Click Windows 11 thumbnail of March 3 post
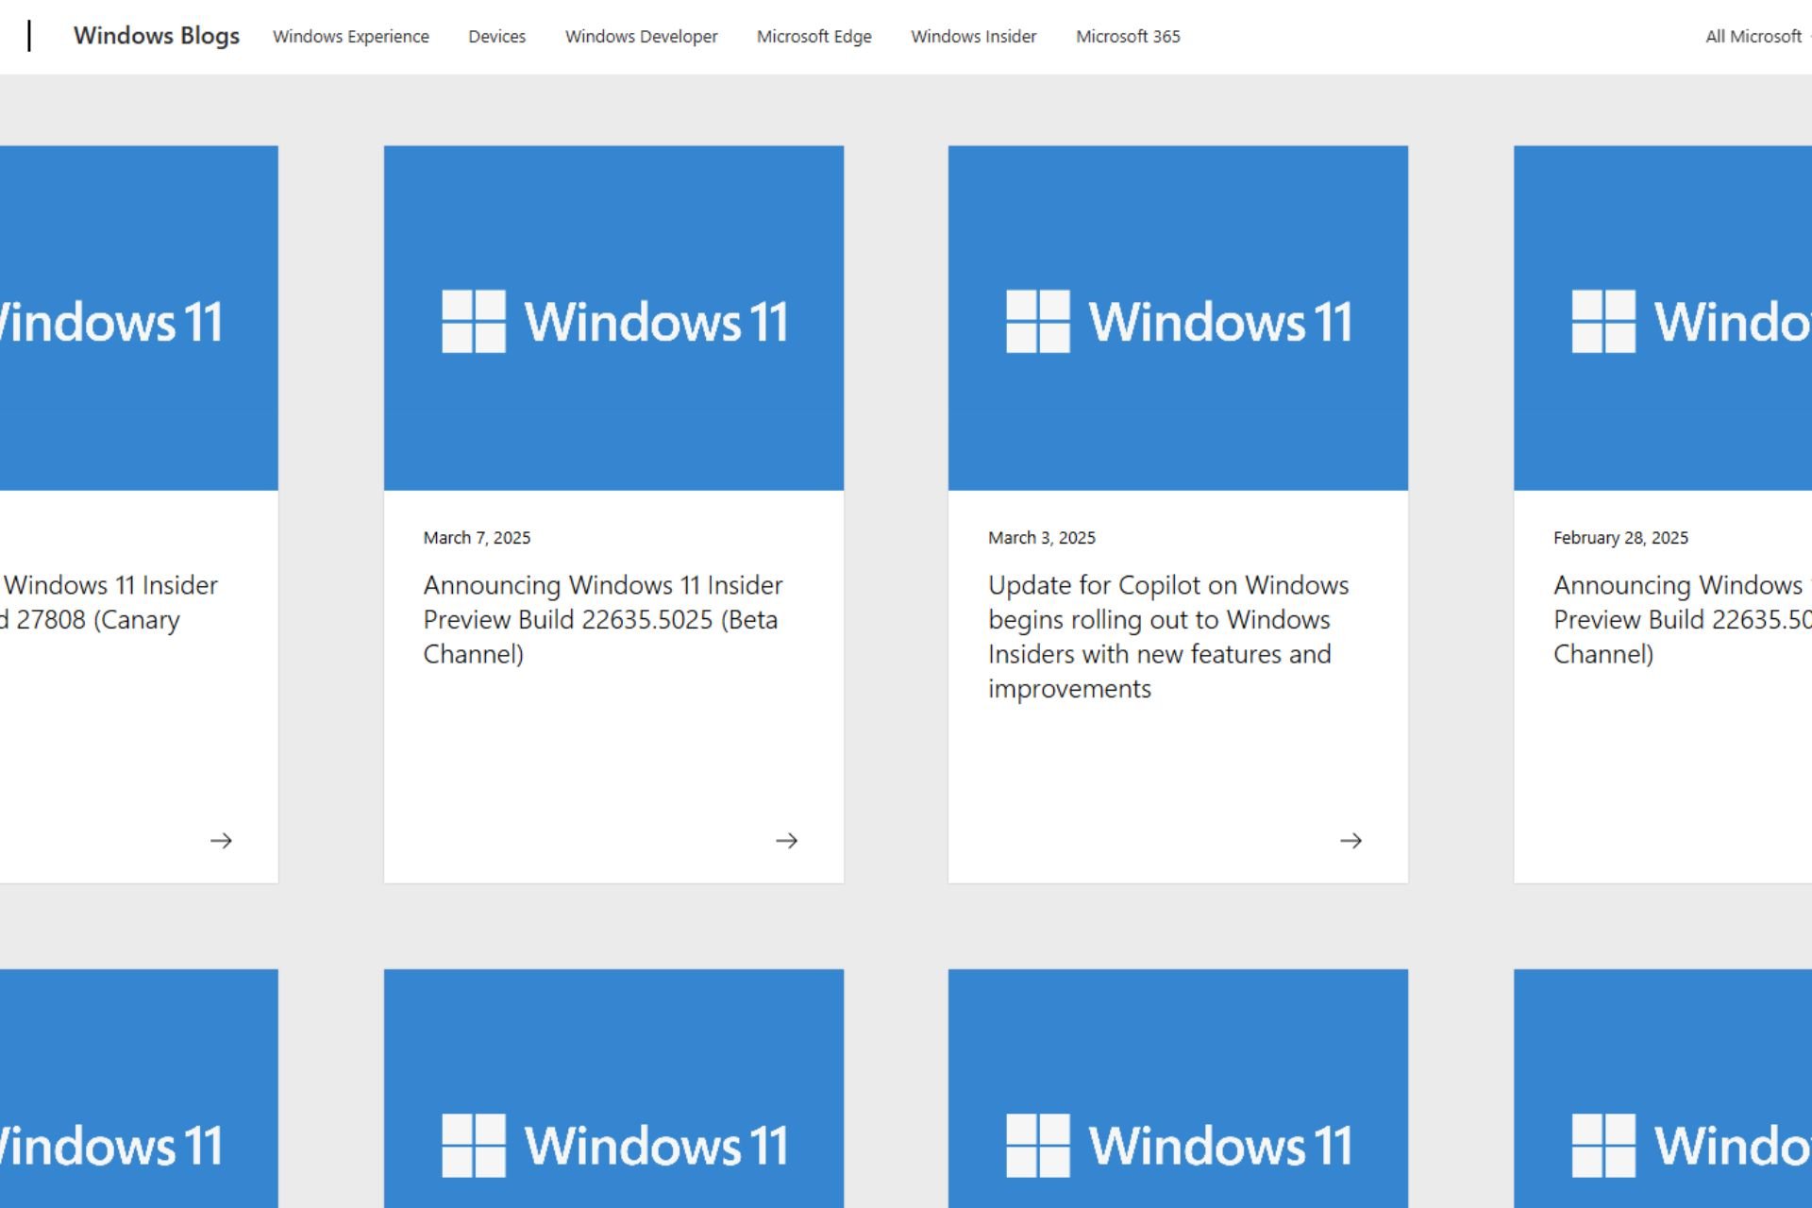The width and height of the screenshot is (1812, 1208). (1178, 318)
